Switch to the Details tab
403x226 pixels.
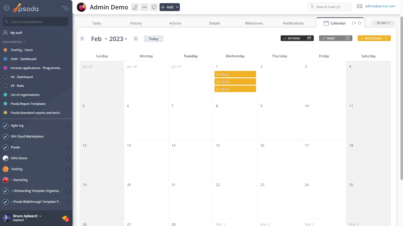pos(215,23)
